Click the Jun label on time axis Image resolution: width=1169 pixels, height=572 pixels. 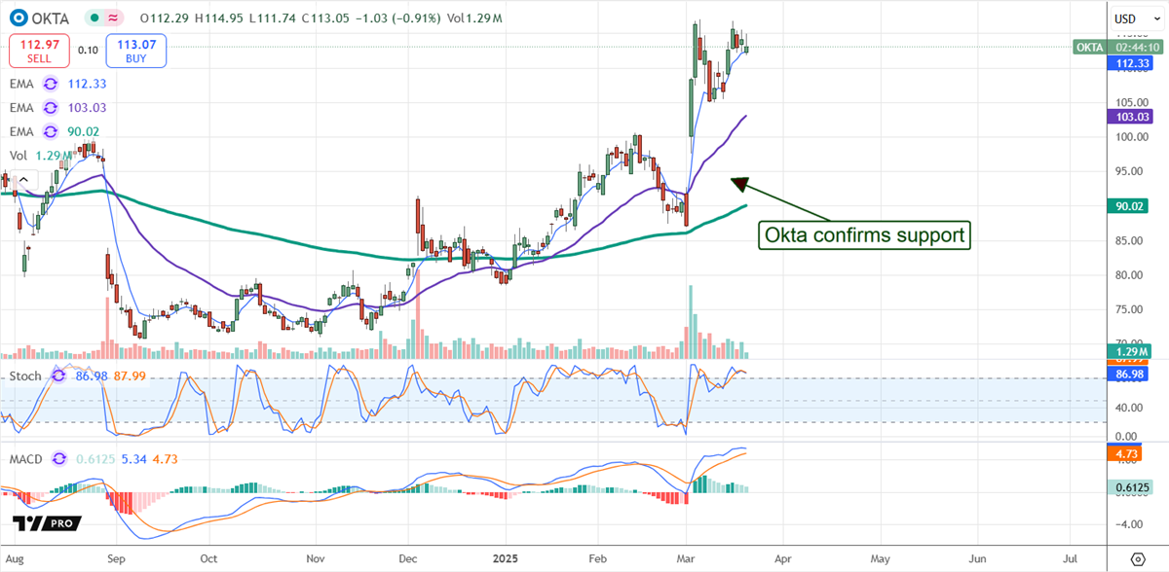tap(977, 559)
